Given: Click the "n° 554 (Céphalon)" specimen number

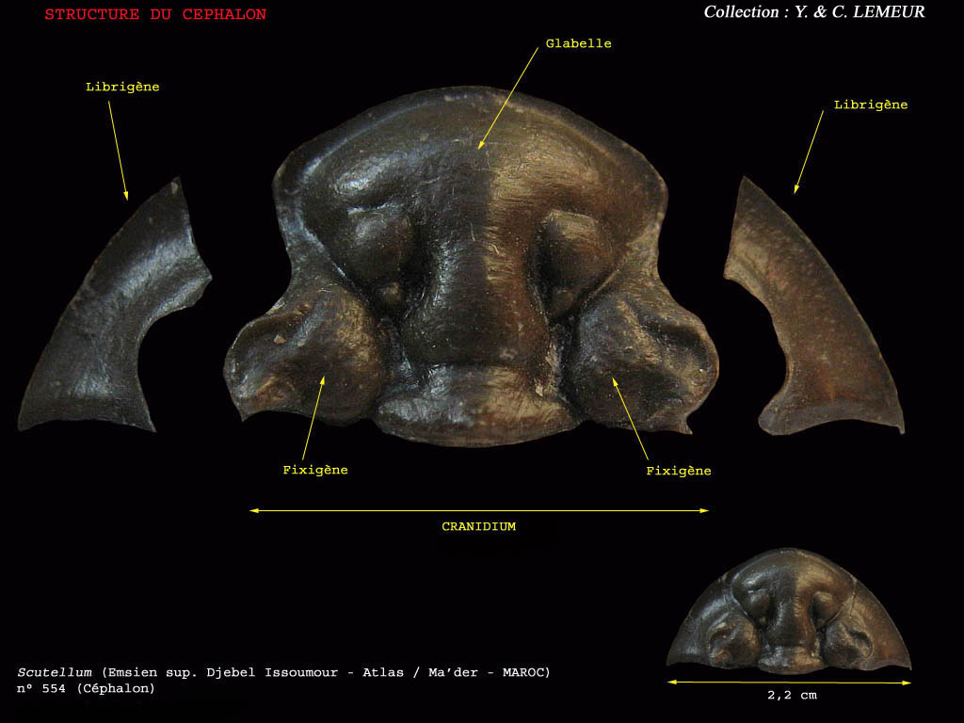Looking at the screenshot, I should pos(86,688).
